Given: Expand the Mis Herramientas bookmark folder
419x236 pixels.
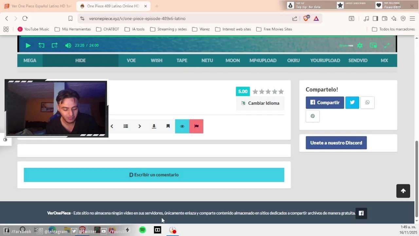Looking at the screenshot, I should tap(73, 29).
